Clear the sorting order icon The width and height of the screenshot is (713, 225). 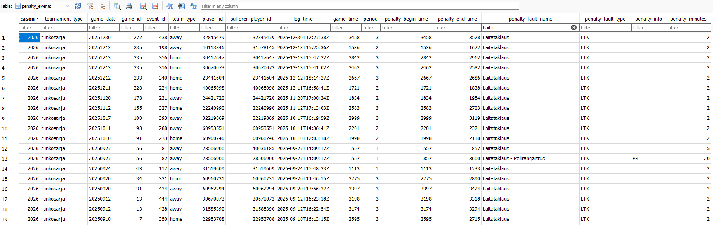[x=103, y=6]
